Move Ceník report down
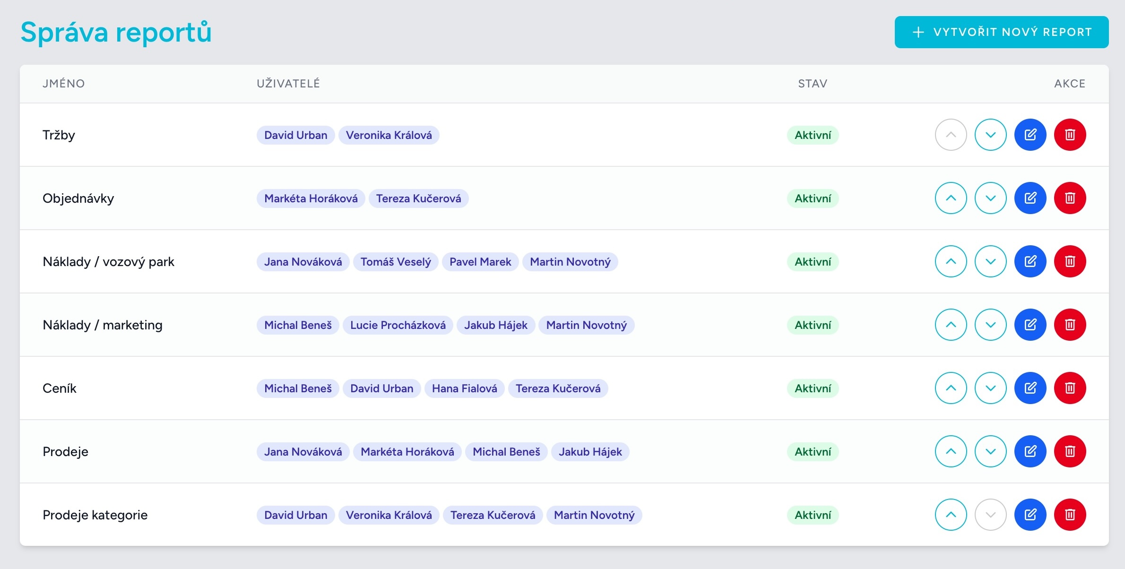 (x=990, y=388)
